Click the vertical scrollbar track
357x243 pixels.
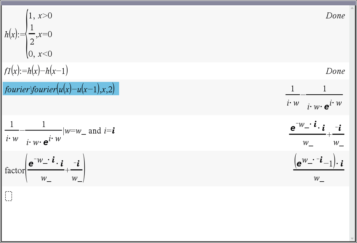pyautogui.click(x=352, y=119)
